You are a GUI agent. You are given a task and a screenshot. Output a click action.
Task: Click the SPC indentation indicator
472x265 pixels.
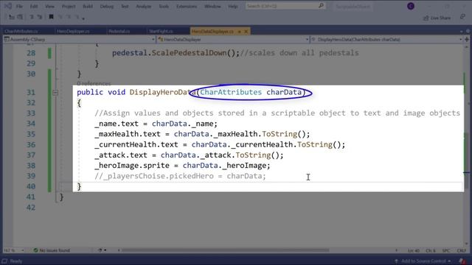coord(446,250)
